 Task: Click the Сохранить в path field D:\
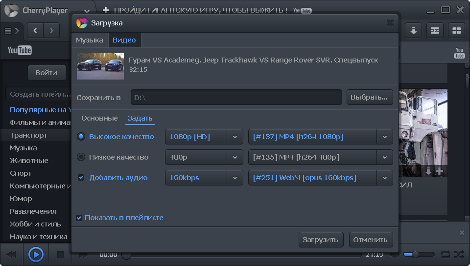[x=236, y=97]
